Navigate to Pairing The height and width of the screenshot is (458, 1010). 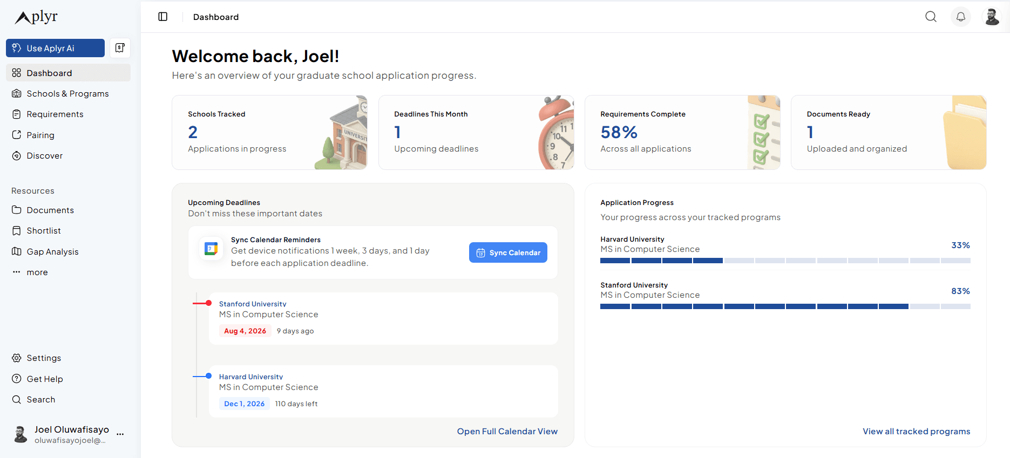pos(68,135)
